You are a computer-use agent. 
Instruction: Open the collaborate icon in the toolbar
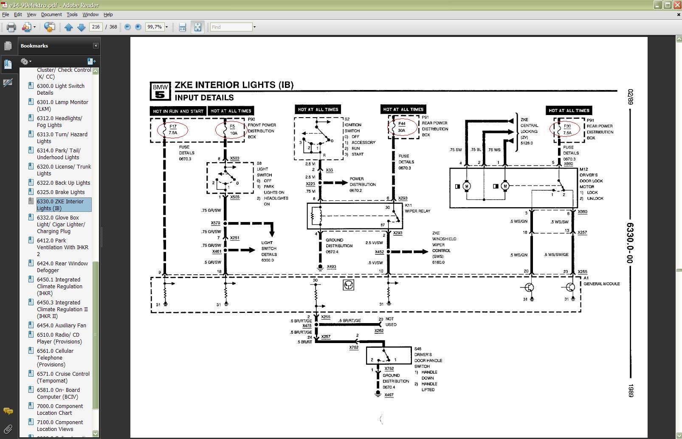pyautogui.click(x=26, y=27)
